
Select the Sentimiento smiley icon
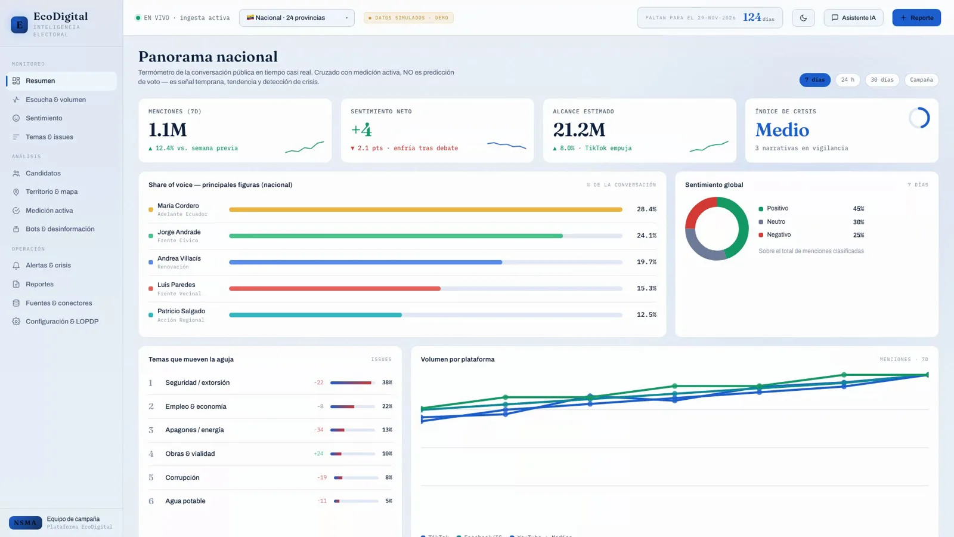(x=16, y=118)
